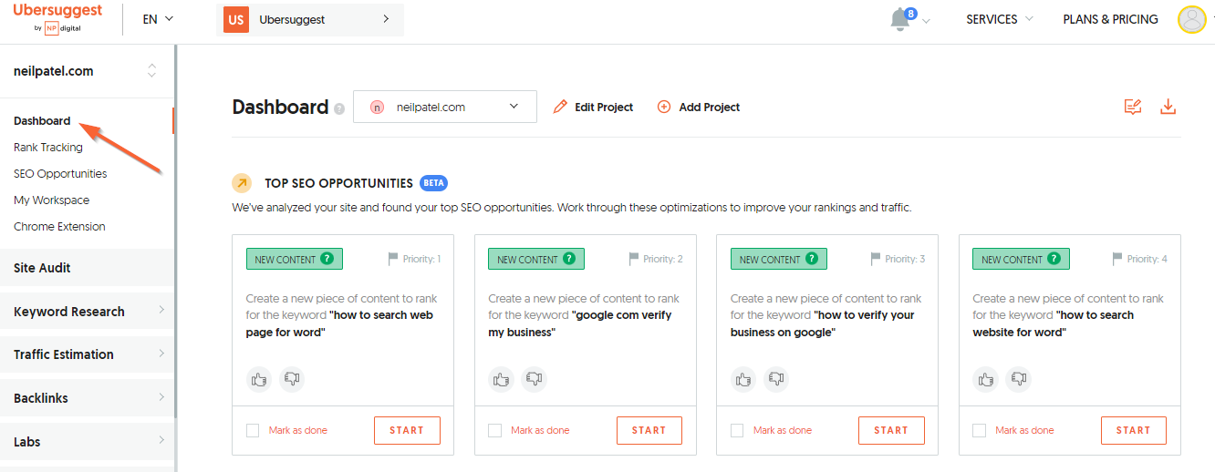This screenshot has width=1215, height=472.
Task: Click the info icon beside Dashboard title
Action: tap(339, 108)
